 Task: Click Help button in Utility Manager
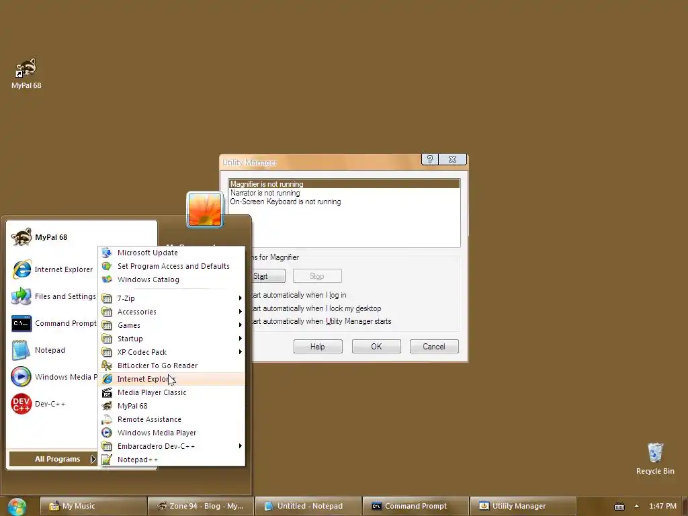(x=318, y=347)
